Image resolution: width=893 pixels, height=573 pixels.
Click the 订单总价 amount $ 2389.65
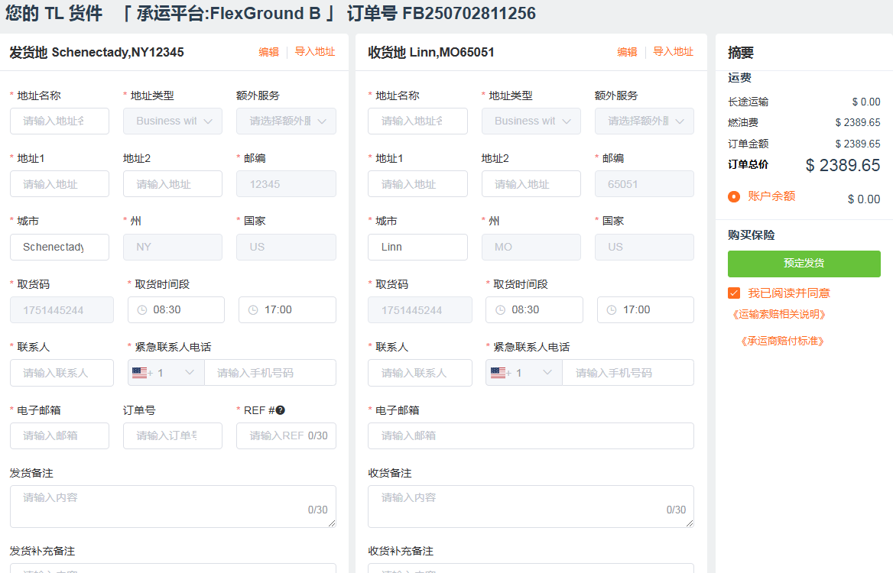coord(843,165)
